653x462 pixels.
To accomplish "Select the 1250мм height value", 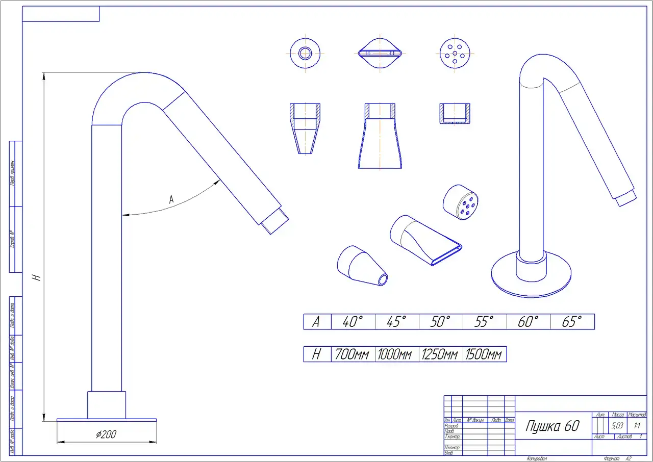I will 440,354.
